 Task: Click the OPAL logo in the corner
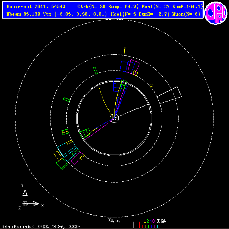216,13
